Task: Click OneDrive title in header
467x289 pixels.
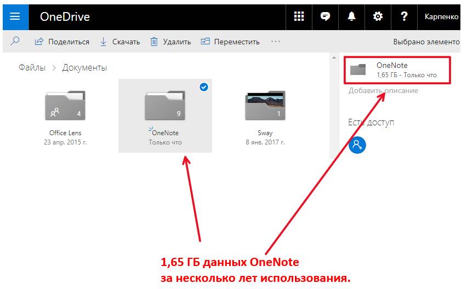Action: click(x=65, y=16)
